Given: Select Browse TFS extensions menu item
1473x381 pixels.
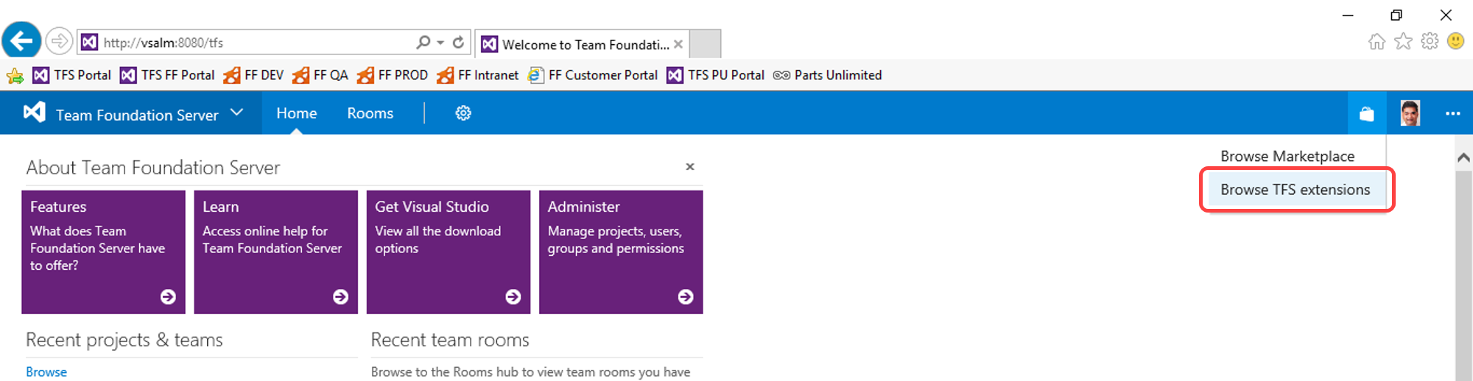Looking at the screenshot, I should pyautogui.click(x=1296, y=190).
